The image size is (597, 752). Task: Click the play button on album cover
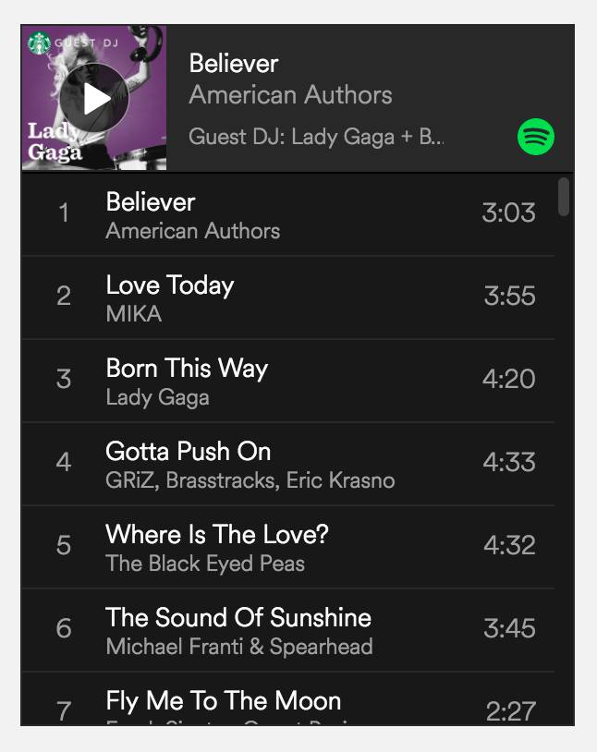coord(94,98)
